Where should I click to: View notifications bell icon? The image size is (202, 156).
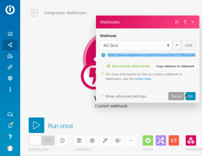click(10, 125)
